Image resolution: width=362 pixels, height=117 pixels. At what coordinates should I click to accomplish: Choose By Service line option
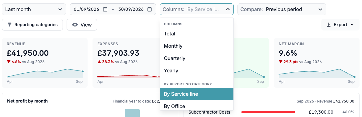tap(196, 94)
